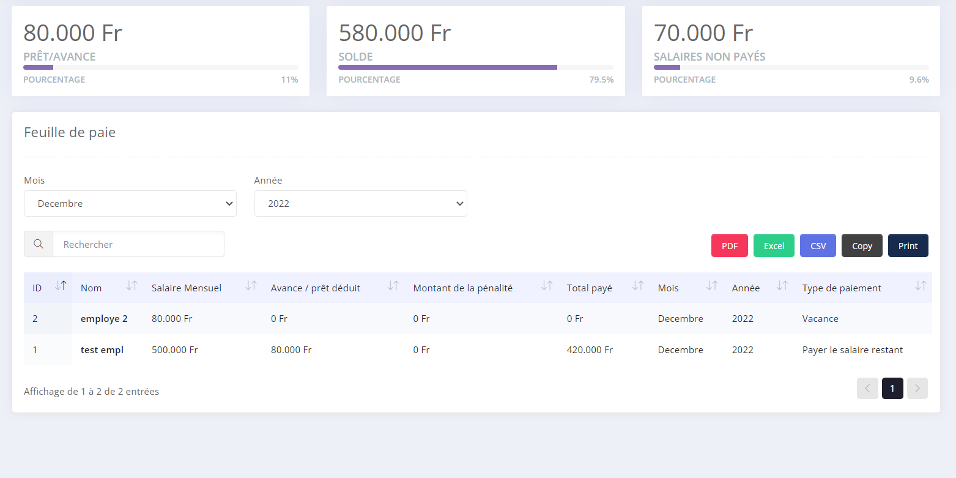Go to pagination page 1
Viewport: 956px width, 478px height.
tap(892, 389)
